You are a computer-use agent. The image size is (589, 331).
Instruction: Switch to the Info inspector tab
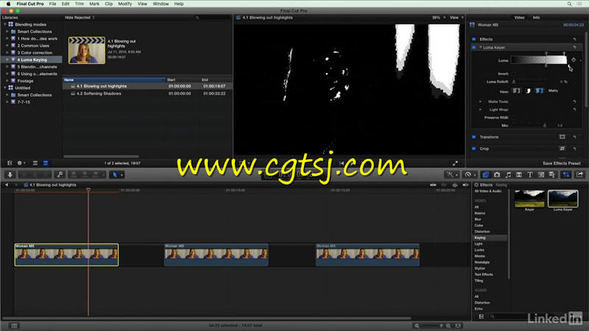[x=536, y=18]
